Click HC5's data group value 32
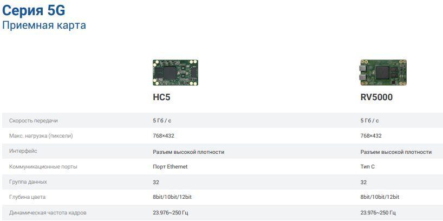 156,183
